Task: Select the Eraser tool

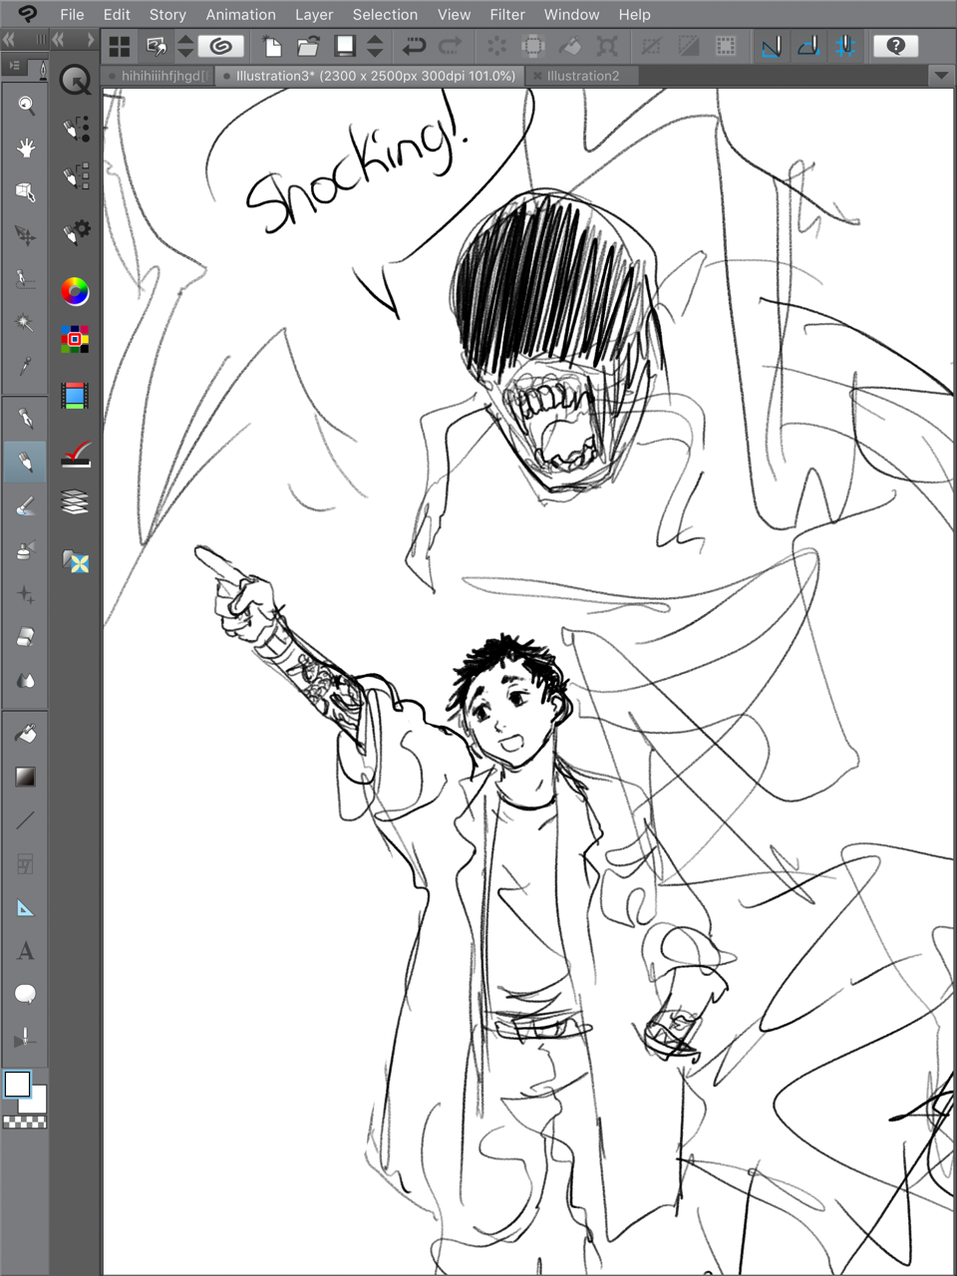Action: click(25, 636)
